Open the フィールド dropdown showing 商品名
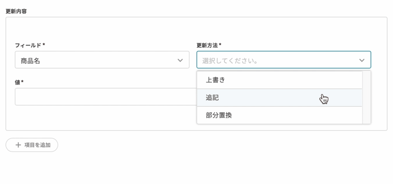 (102, 60)
